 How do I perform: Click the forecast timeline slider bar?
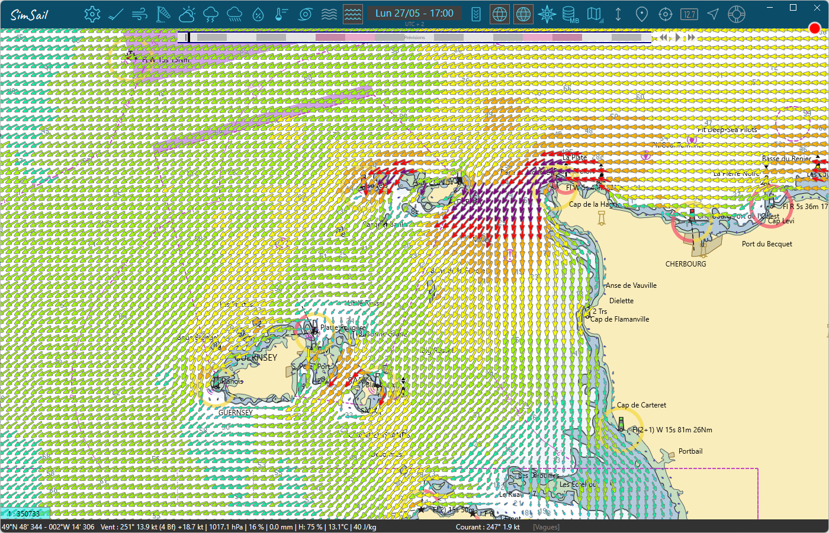tap(415, 37)
